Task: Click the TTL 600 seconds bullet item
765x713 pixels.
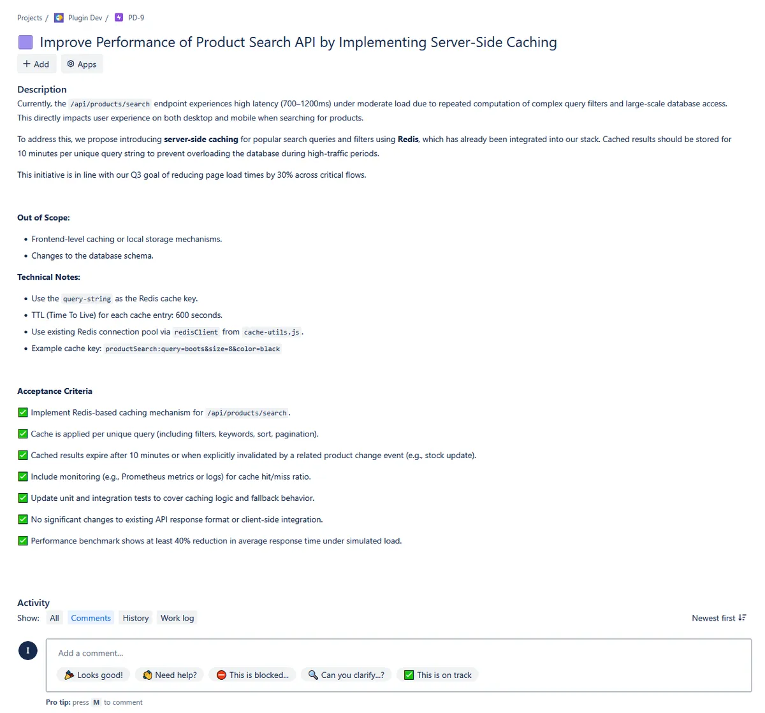Action: pyautogui.click(x=127, y=315)
